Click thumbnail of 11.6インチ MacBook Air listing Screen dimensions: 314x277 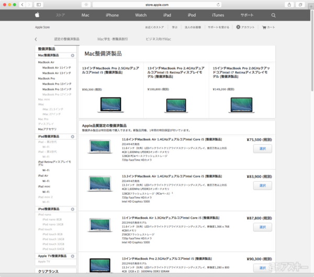(x=100, y=147)
